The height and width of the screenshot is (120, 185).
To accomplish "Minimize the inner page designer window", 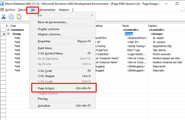I will (182, 10).
